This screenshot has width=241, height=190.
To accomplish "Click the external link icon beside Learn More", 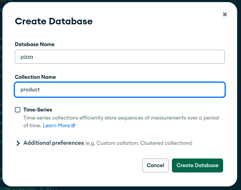I will (73, 125).
